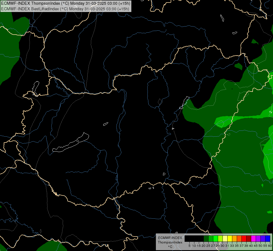Click the legend label "ECMWF-INDEX"
Screen dimensions: 273x251
point(170,238)
